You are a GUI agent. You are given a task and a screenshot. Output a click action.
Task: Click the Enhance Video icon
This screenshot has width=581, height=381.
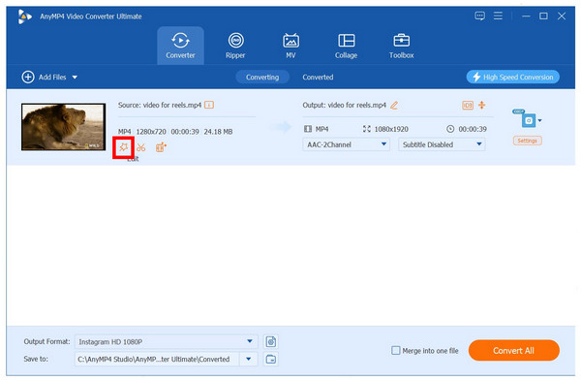click(161, 147)
